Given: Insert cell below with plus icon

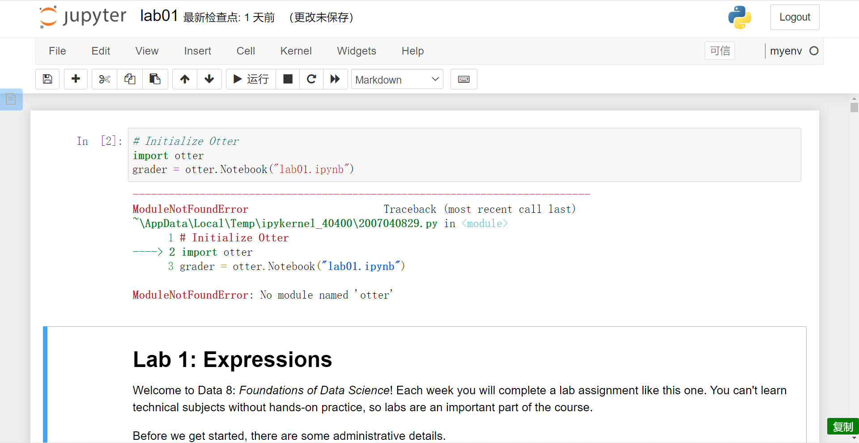Looking at the screenshot, I should [x=76, y=79].
